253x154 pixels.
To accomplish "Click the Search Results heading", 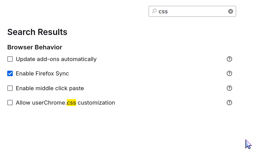I will point(37,32).
